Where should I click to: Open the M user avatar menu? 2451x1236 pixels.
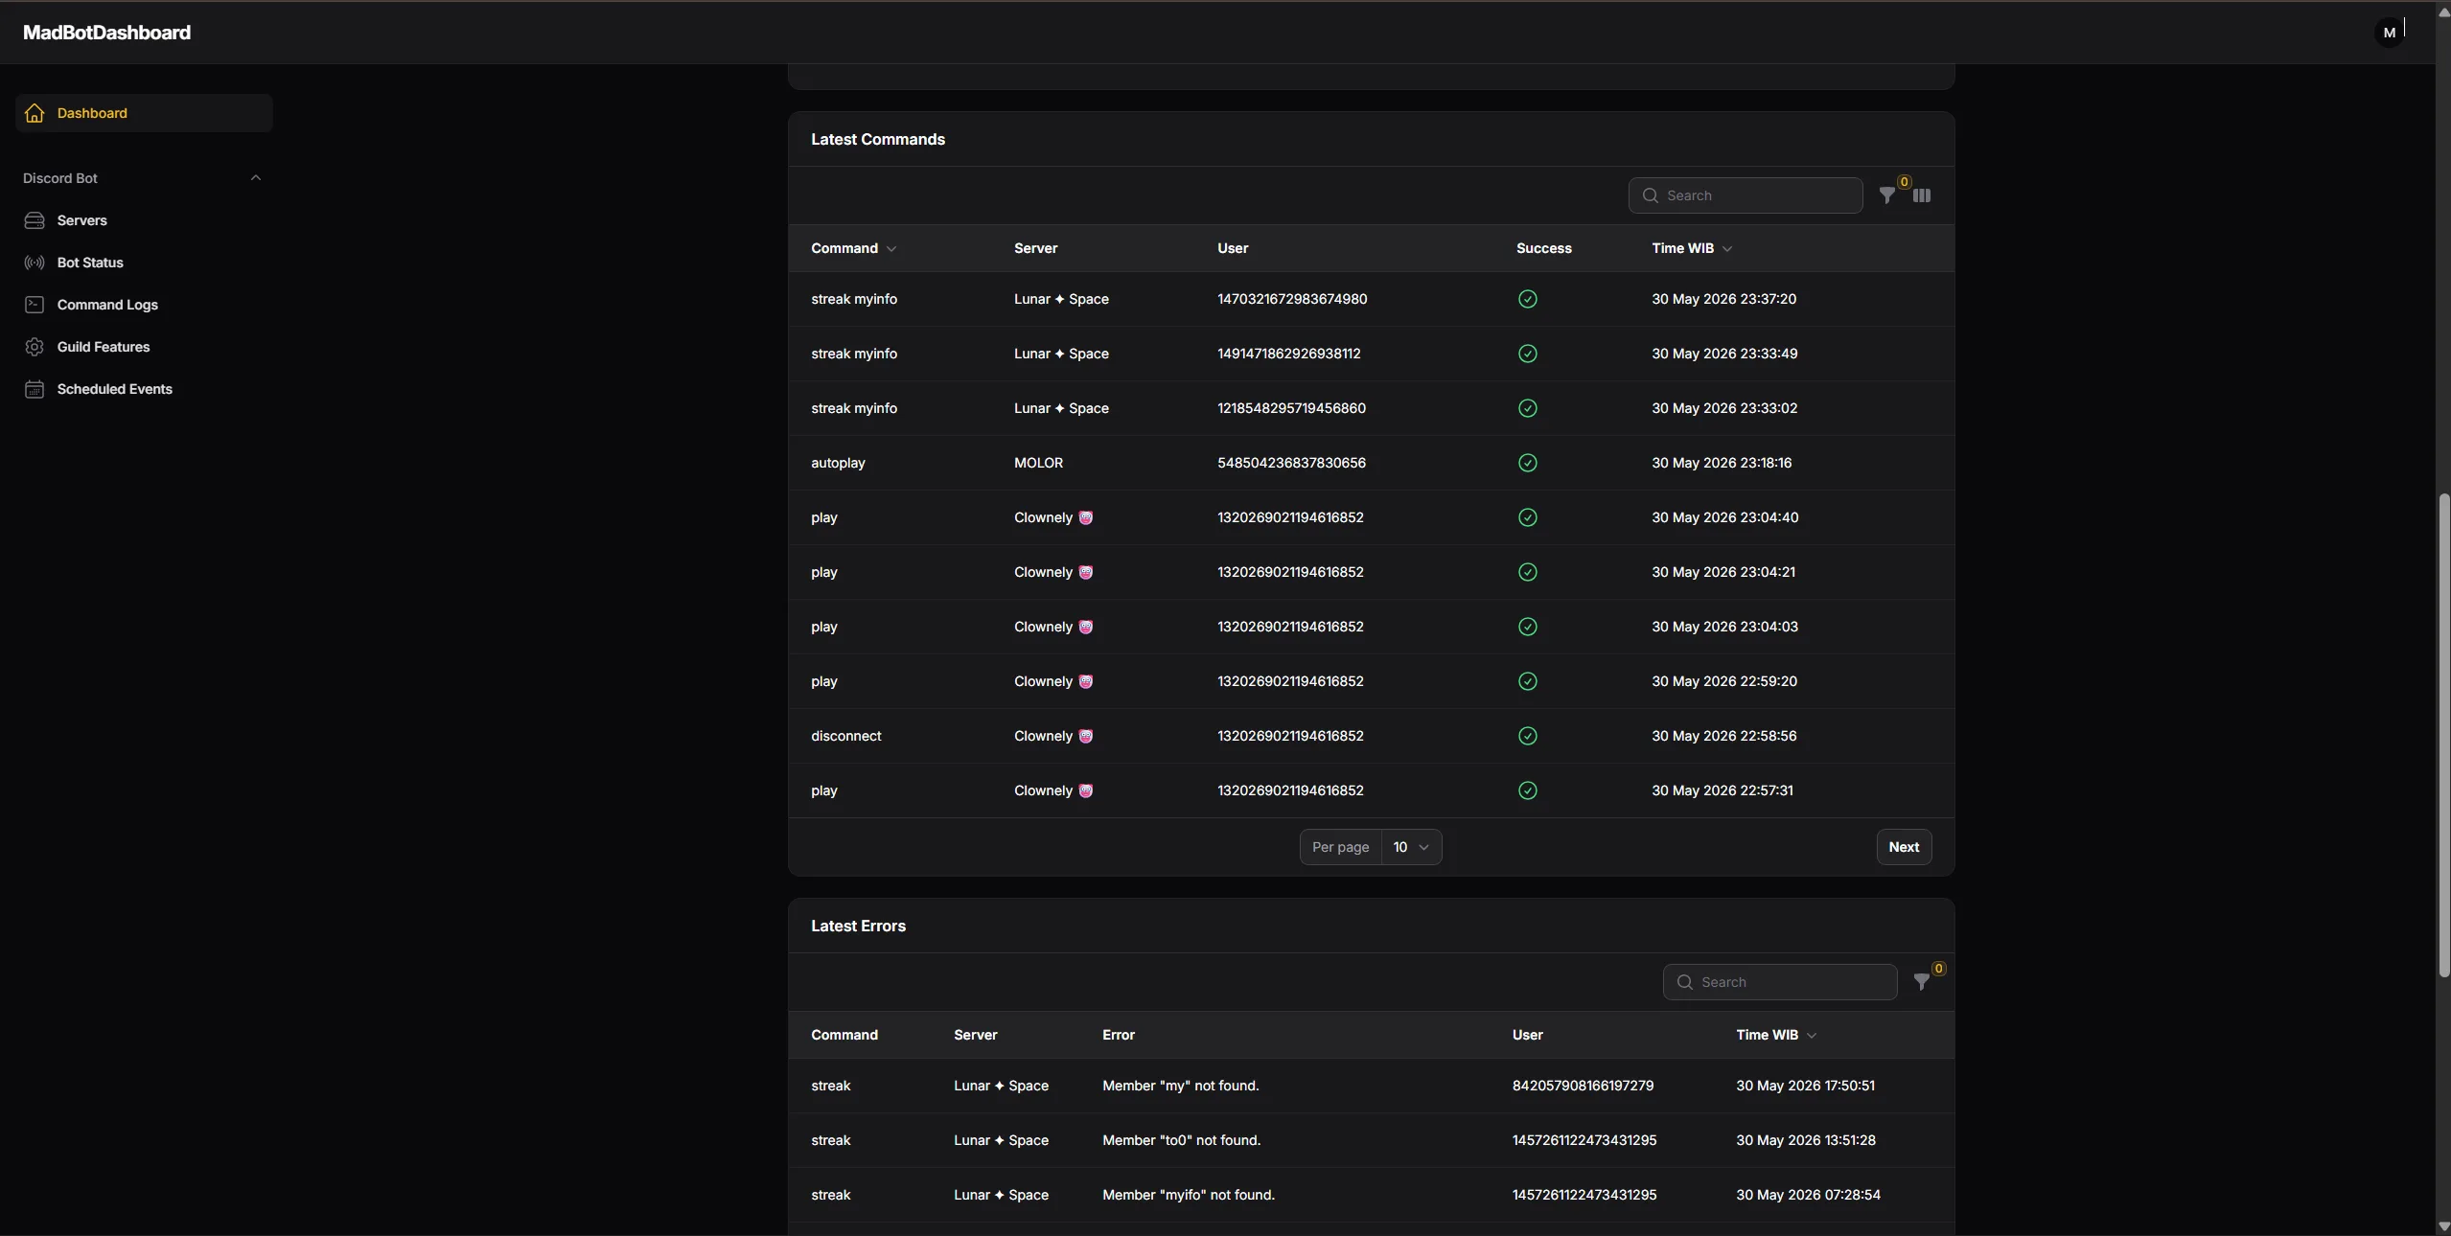(x=2389, y=33)
